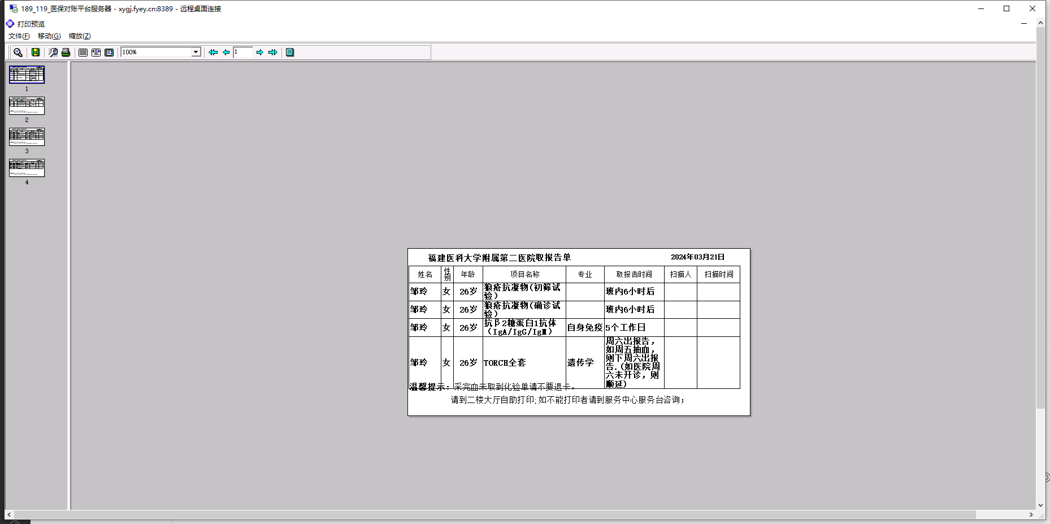The image size is (1050, 524).
Task: Click the 扫描人 column header
Action: click(680, 275)
